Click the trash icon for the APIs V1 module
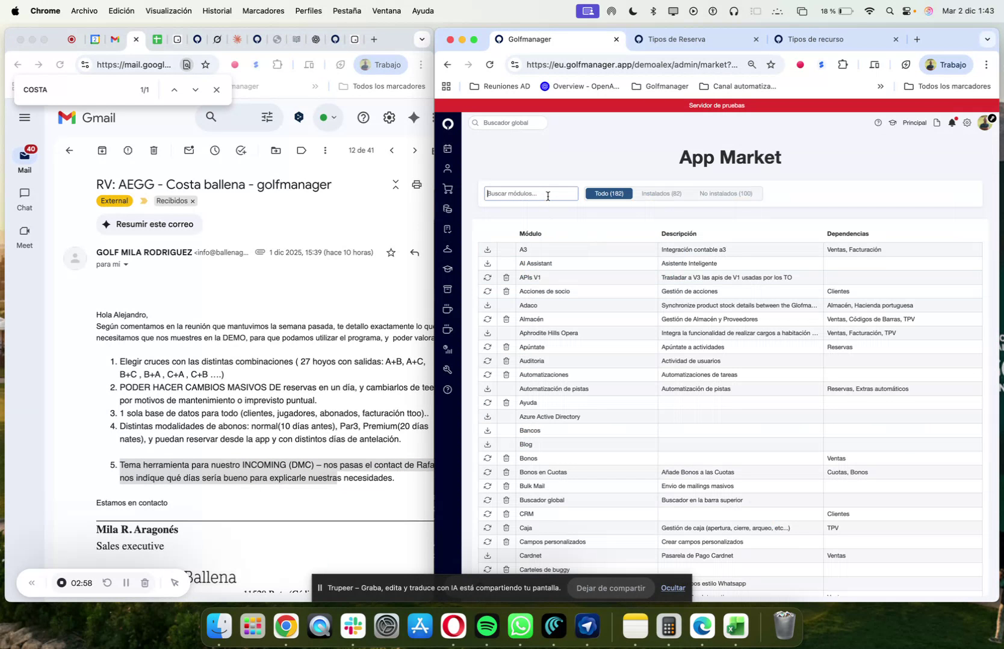The height and width of the screenshot is (649, 1004). [506, 278]
